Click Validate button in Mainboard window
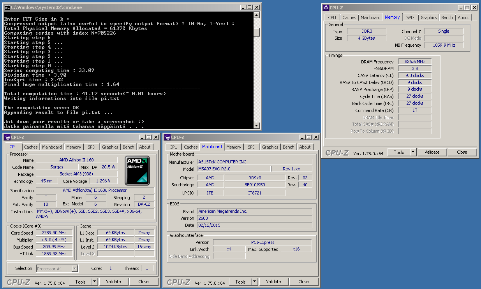Screen dimensions: 481x289 coord(273,282)
